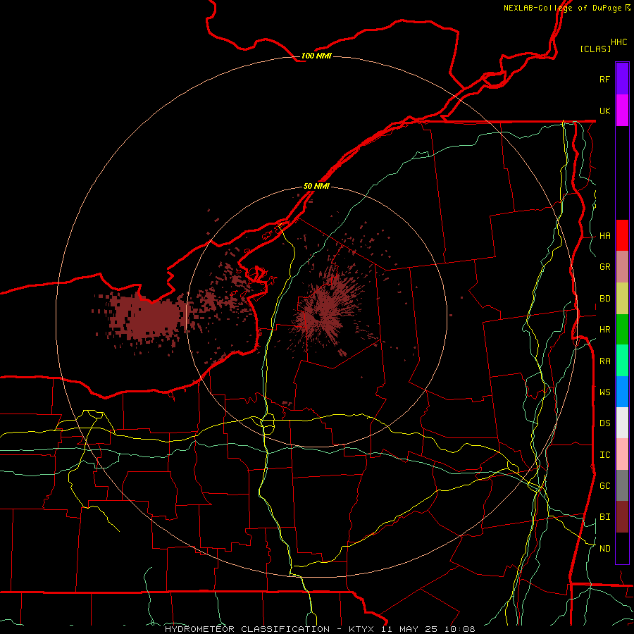The width and height of the screenshot is (634, 634).
Task: Click the 'GR' legend label
Action: tap(604, 267)
